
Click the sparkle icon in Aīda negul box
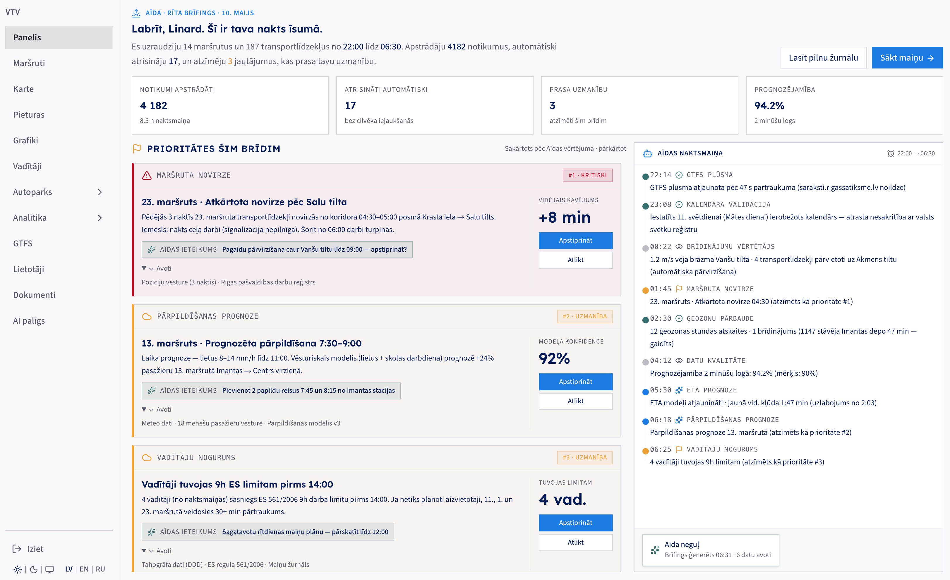(655, 550)
